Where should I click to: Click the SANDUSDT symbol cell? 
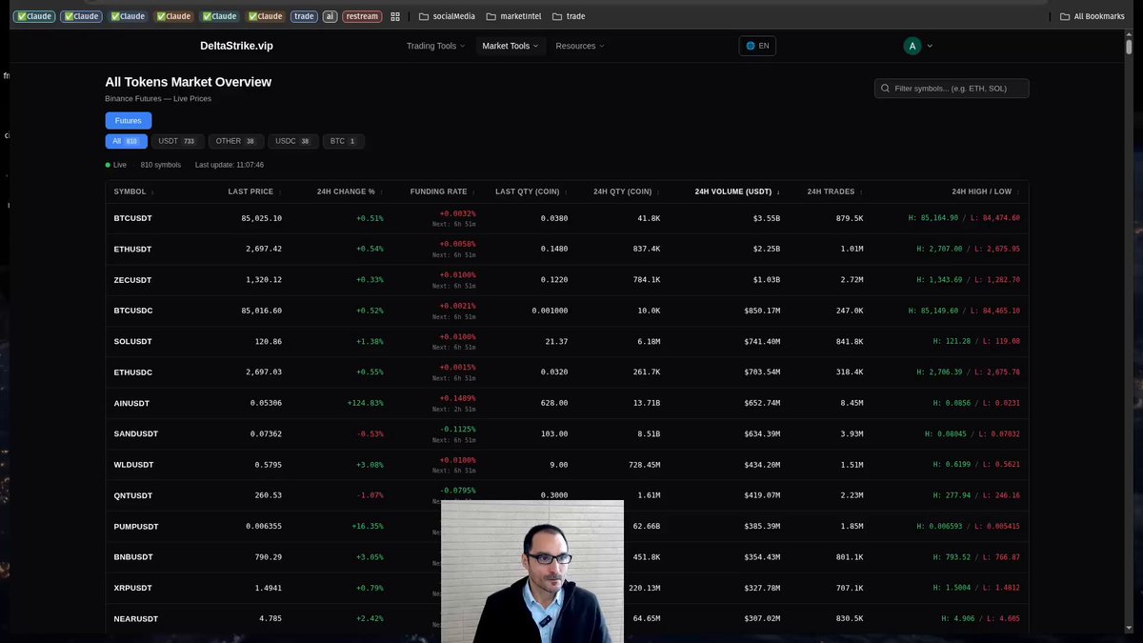(135, 433)
